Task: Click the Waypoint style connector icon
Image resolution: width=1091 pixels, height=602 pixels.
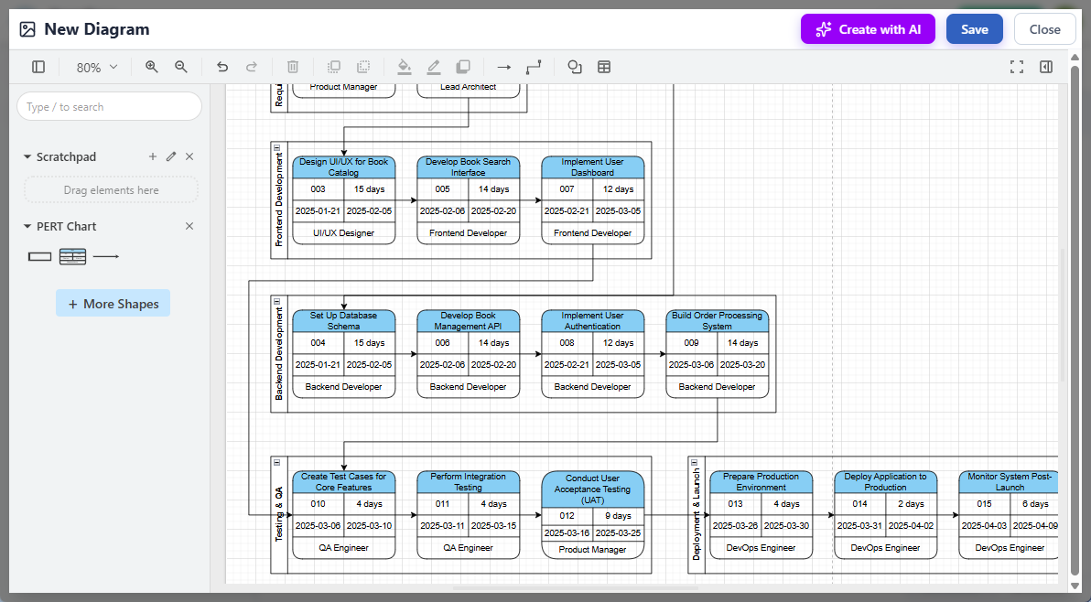Action: pos(532,67)
